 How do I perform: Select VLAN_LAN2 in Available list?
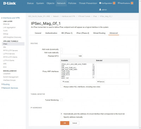point(66,73)
